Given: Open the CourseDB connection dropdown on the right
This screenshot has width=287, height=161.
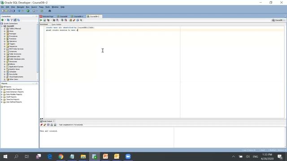Looking at the screenshot, I should pyautogui.click(x=278, y=20).
